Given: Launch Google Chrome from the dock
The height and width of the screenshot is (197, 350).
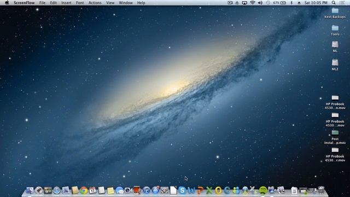Looking at the screenshot, I should 84,190.
